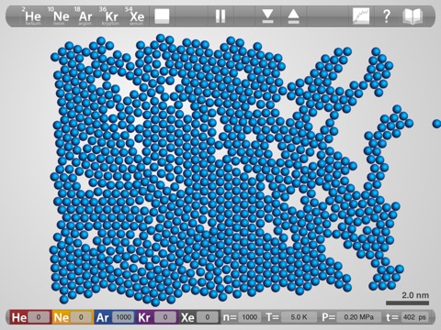Pause the simulation
The image size is (441, 330).
[220, 16]
